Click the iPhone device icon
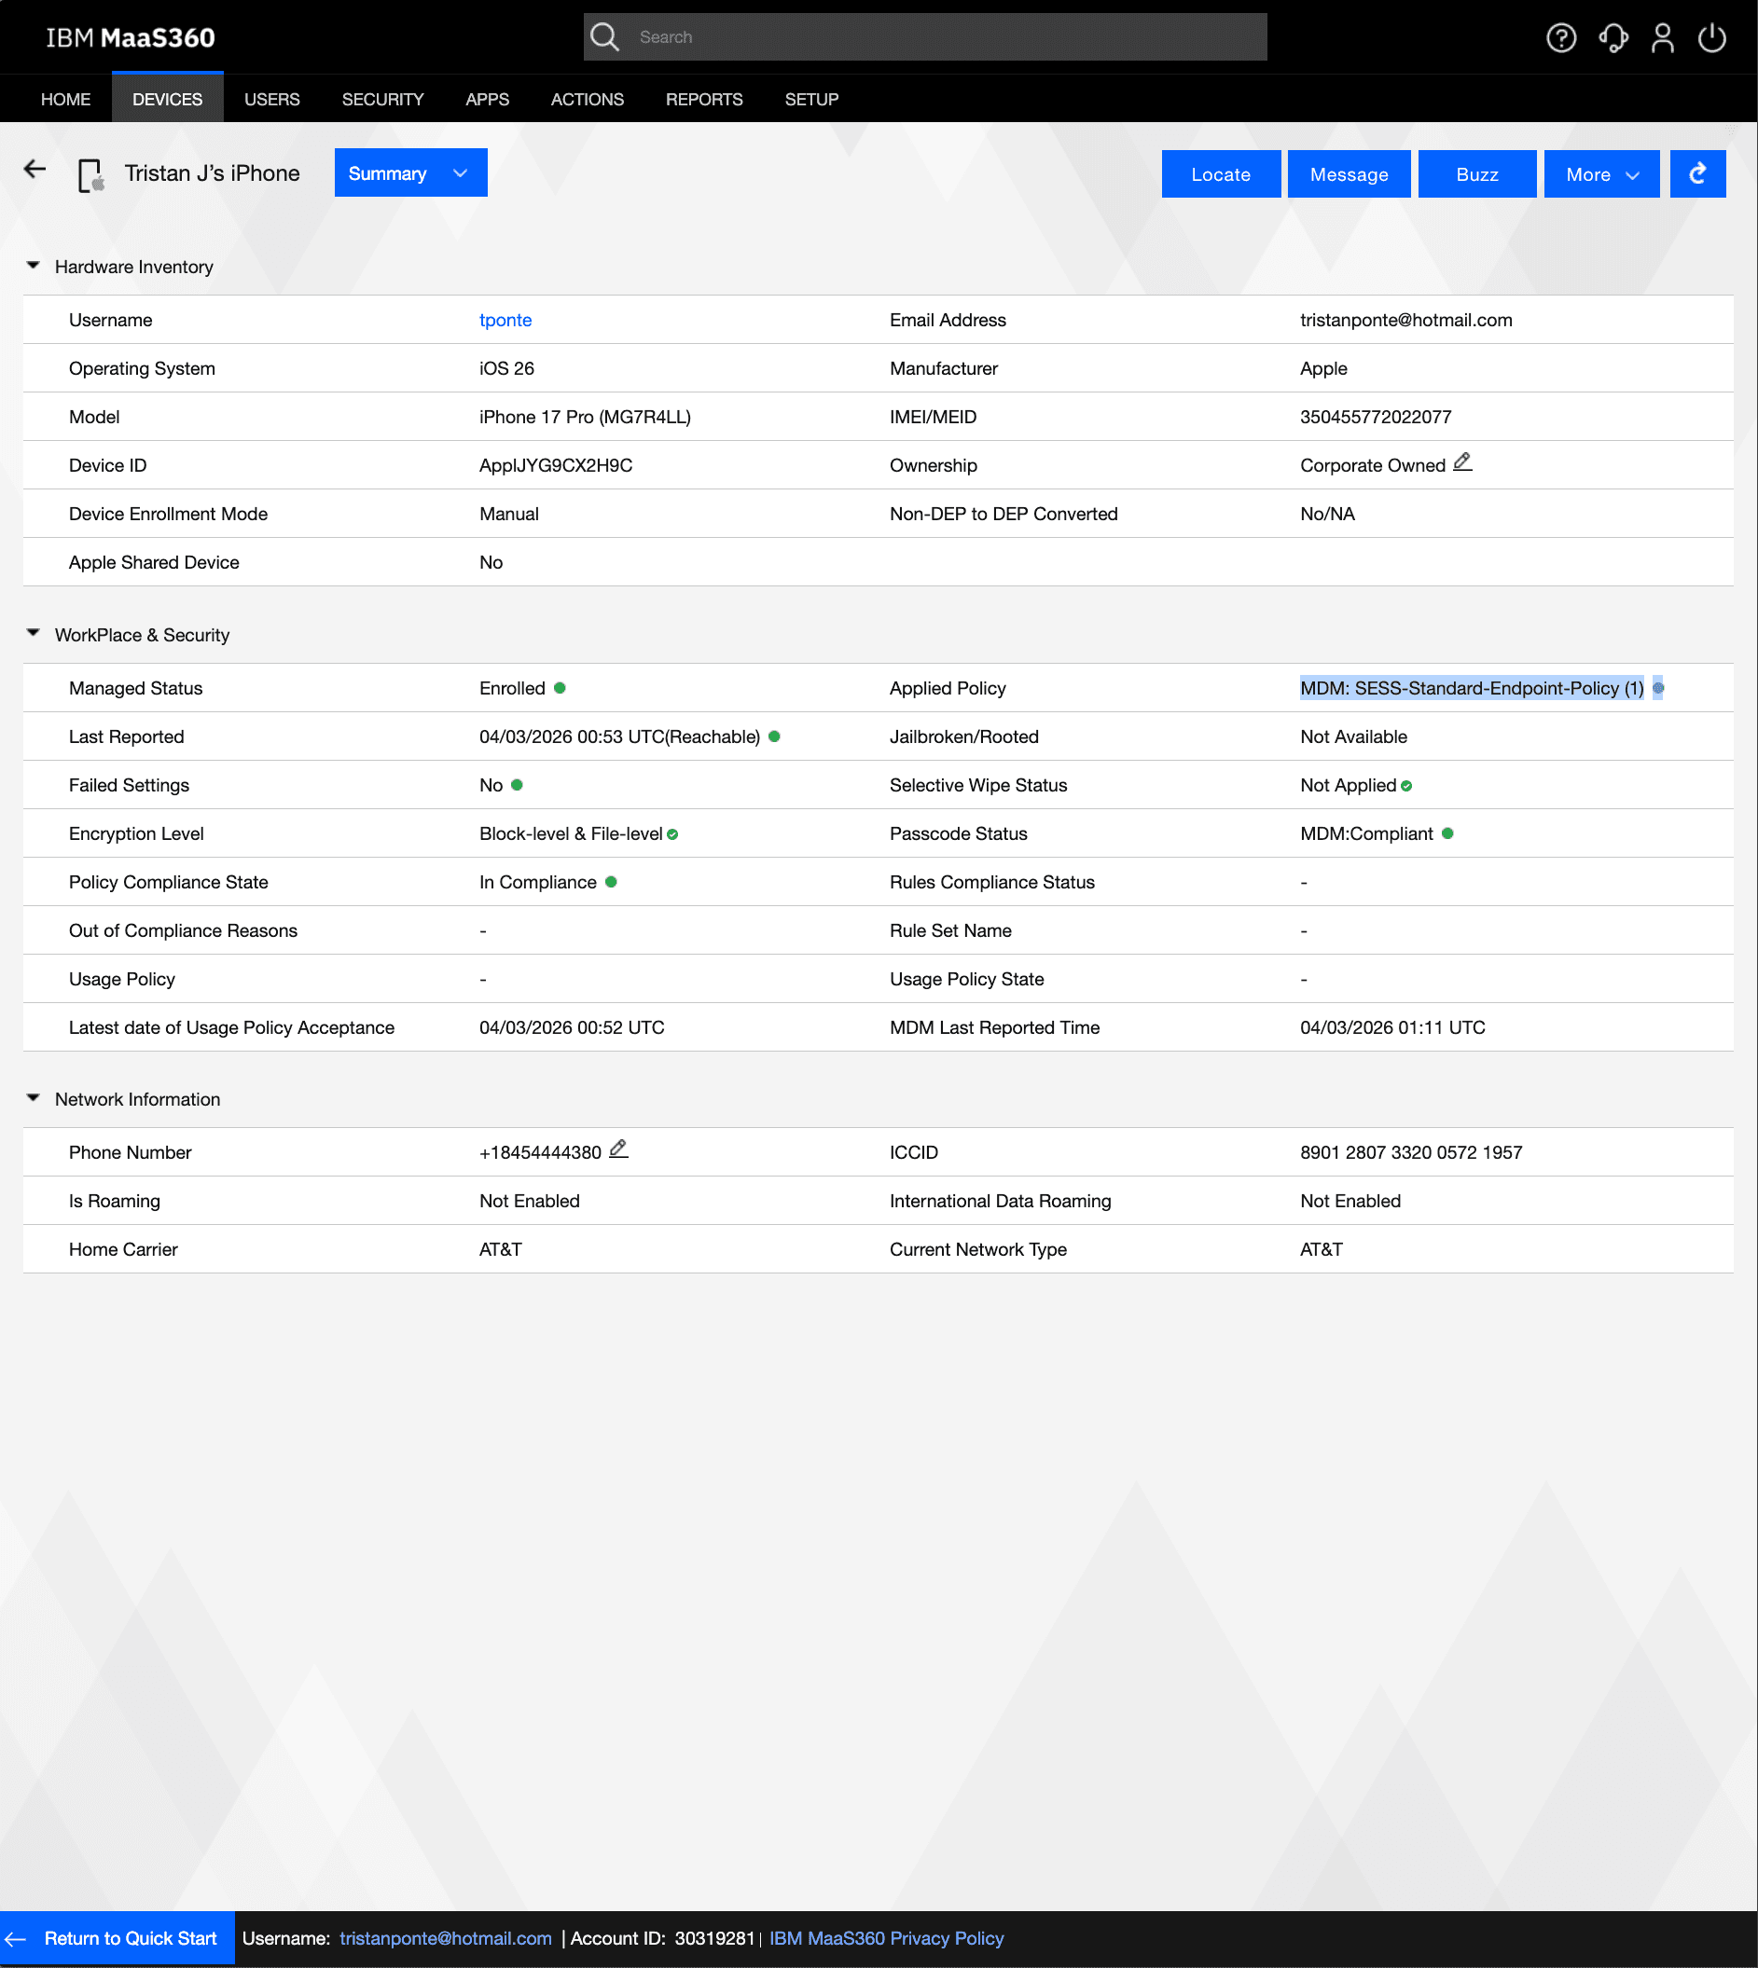The height and width of the screenshot is (1968, 1758). pyautogui.click(x=90, y=176)
